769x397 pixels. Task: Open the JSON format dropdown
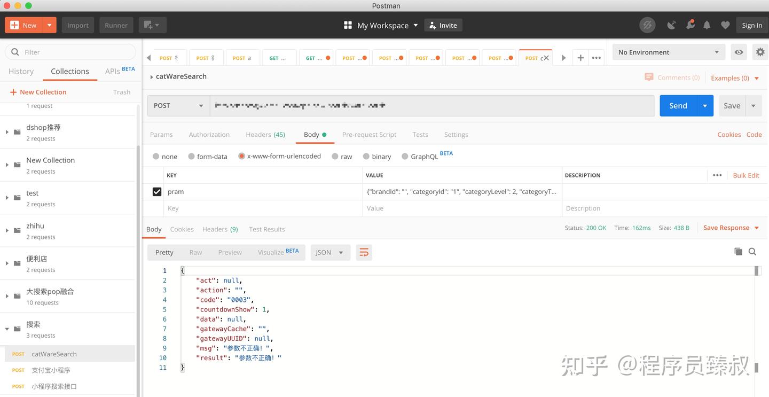click(330, 252)
